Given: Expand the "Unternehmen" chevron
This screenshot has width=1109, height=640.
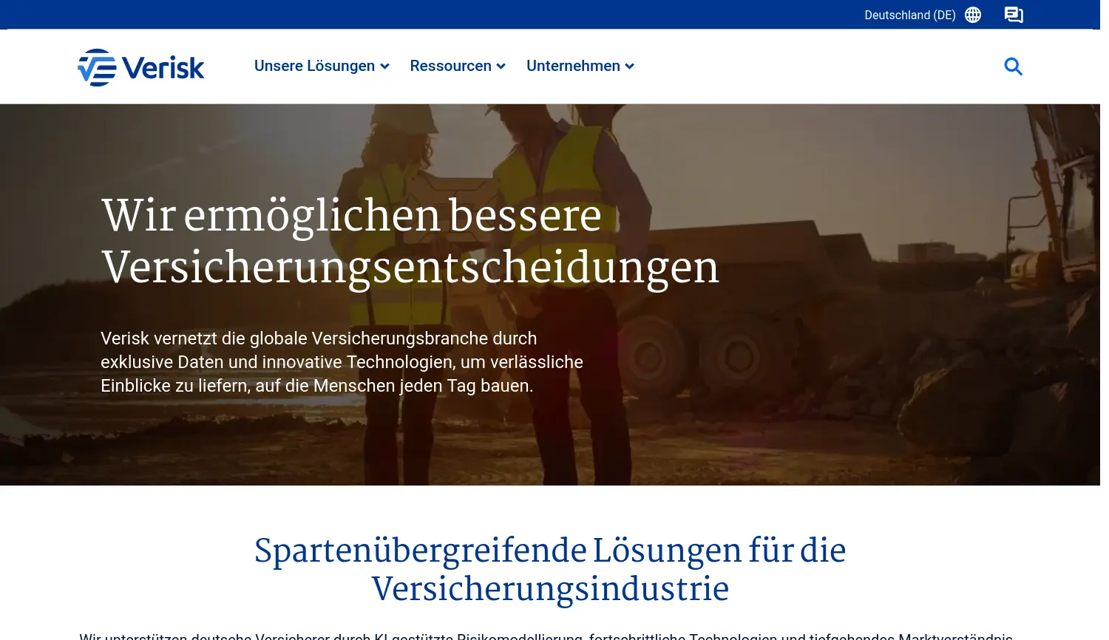Looking at the screenshot, I should (x=629, y=67).
